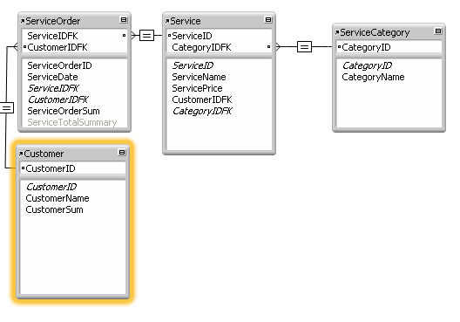Select the equals operator between ServiceOrder and Service
This screenshot has width=460, height=322.
point(146,36)
